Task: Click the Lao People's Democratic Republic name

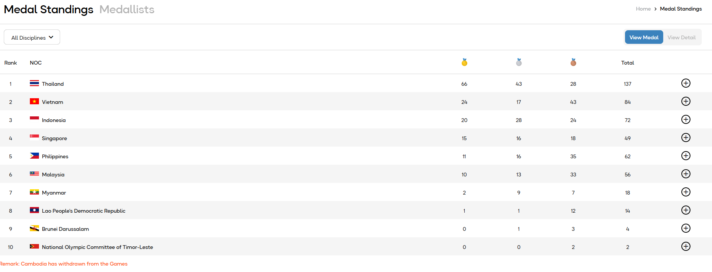Action: [84, 211]
